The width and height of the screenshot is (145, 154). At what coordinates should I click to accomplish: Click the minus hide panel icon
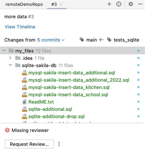coord(140,4)
